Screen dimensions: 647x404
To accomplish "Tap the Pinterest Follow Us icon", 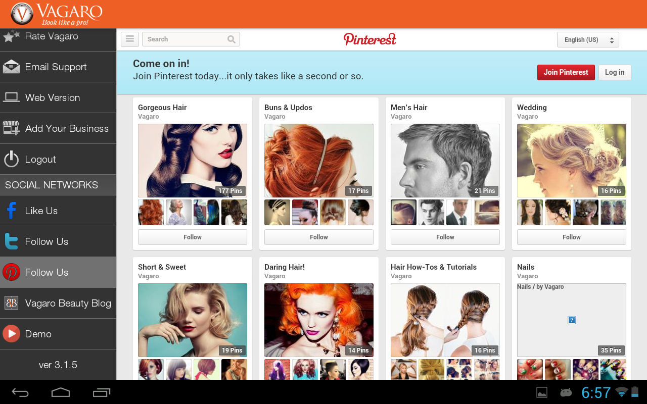I will pos(11,272).
